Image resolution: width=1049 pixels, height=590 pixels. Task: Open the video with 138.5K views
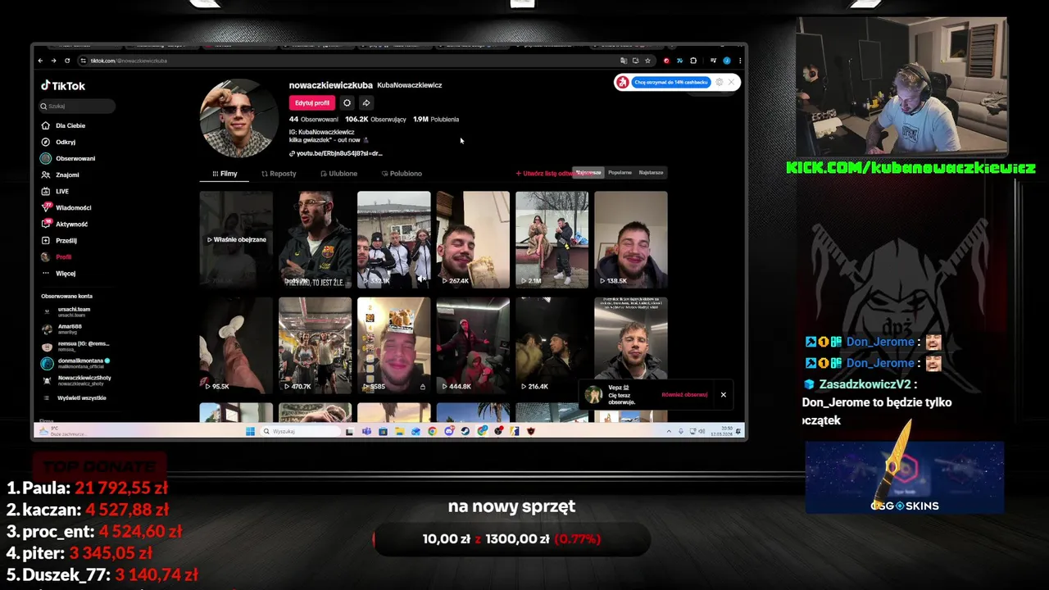[x=631, y=239]
